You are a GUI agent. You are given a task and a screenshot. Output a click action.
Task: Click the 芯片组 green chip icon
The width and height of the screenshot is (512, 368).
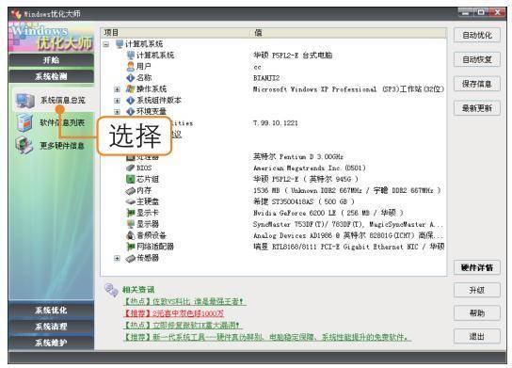131,179
